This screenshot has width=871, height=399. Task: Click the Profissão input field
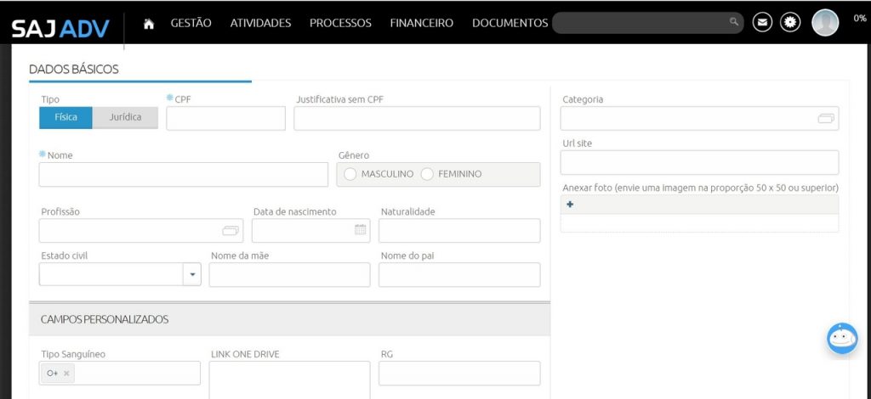140,231
